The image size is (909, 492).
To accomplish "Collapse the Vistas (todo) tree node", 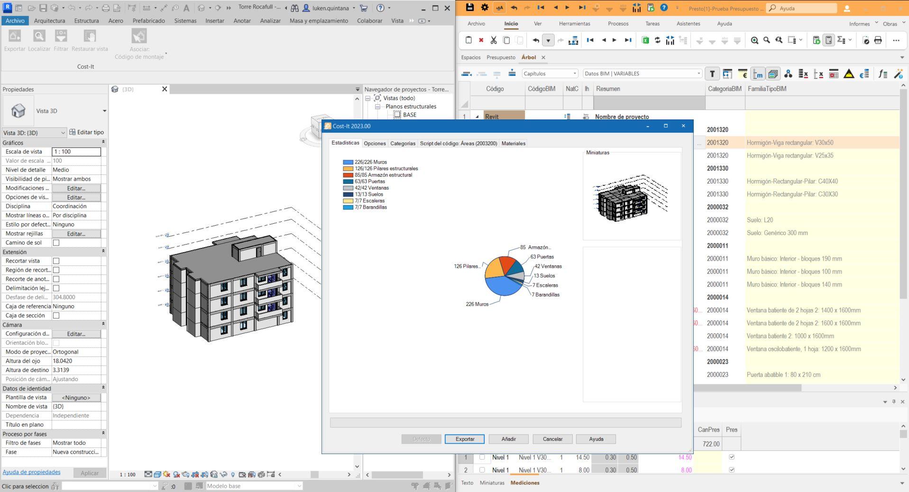I will click(367, 98).
